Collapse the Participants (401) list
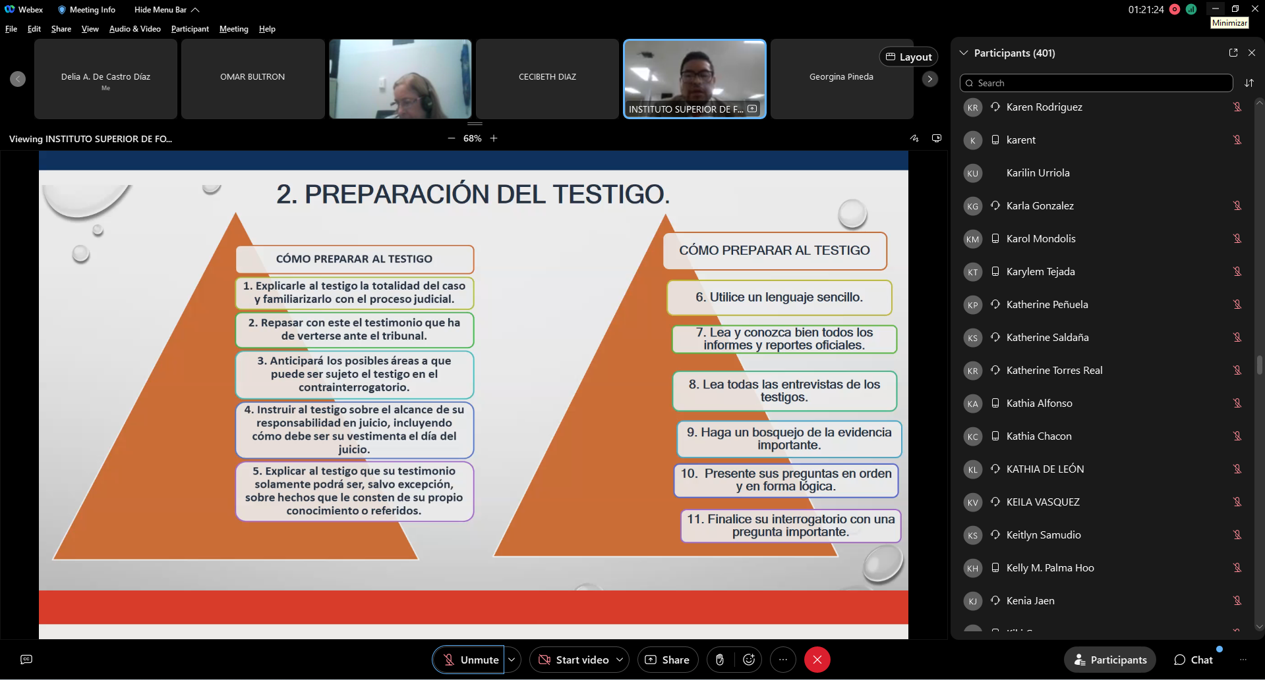This screenshot has width=1265, height=680. click(x=964, y=53)
